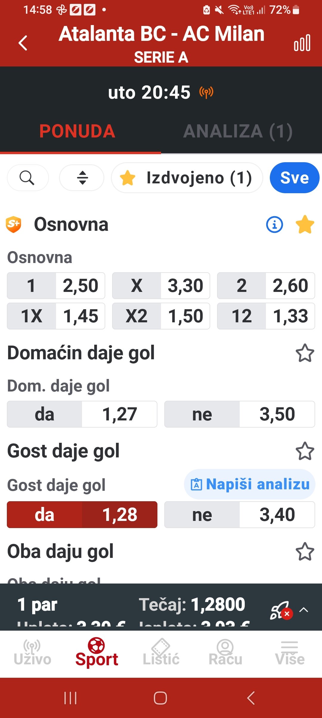
Task: Unfavorite the Osnovna market star
Action: (305, 225)
